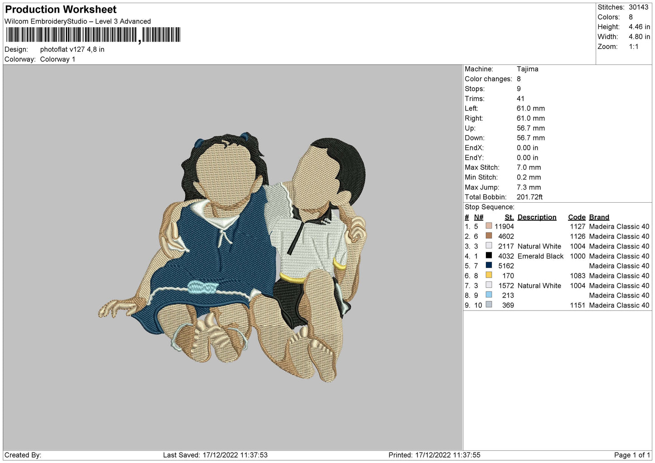The image size is (655, 463).
Task: Click the 'N#' column header
Action: pyautogui.click(x=479, y=217)
